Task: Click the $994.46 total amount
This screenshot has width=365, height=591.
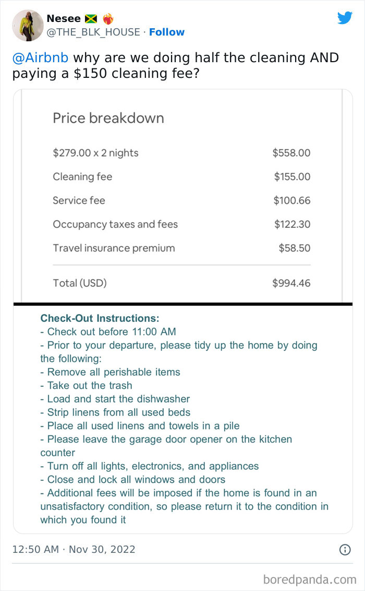Action: coord(291,283)
